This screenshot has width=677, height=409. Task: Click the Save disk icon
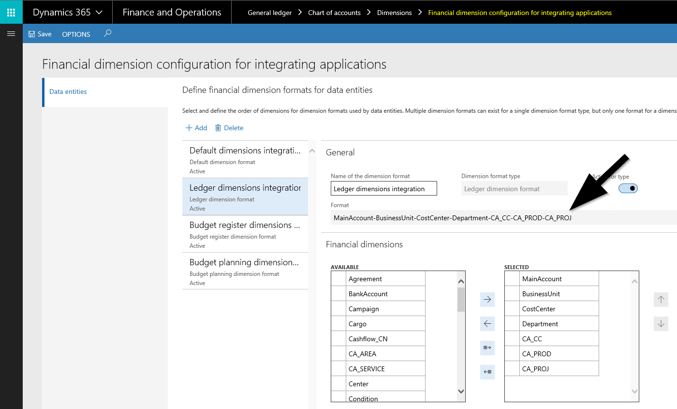32,34
